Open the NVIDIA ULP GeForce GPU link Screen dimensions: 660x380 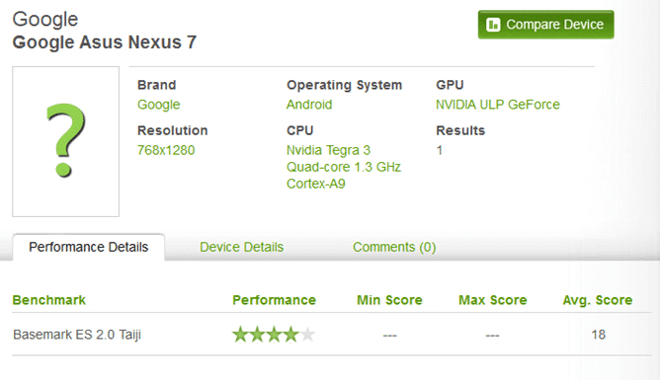pos(498,105)
